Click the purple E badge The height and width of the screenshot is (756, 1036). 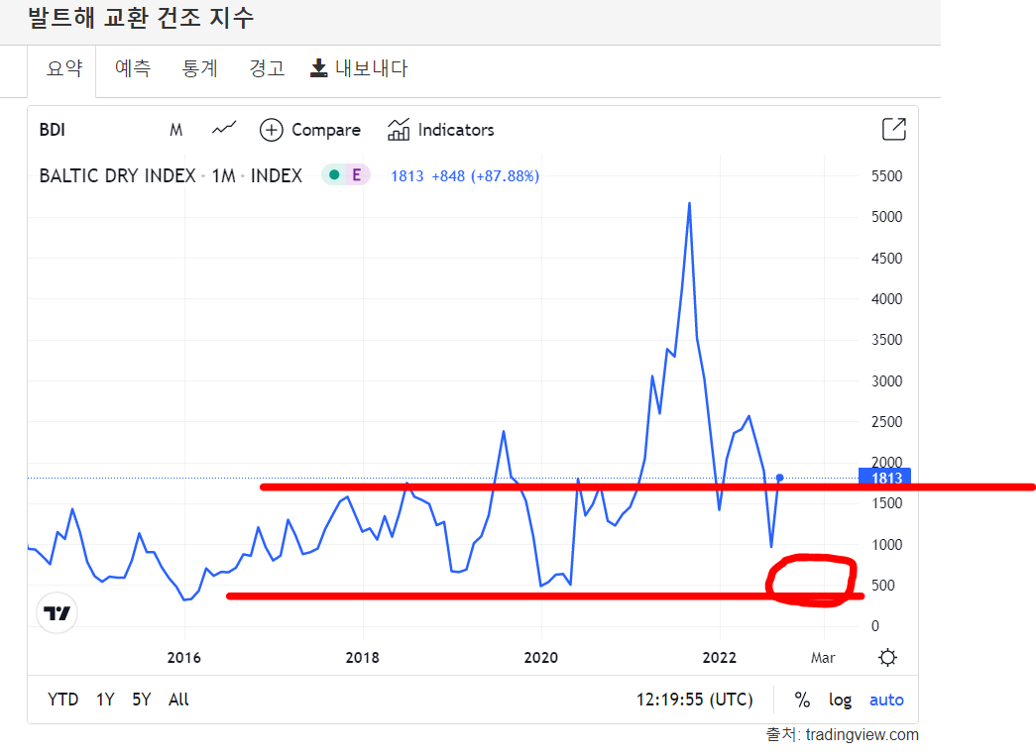coord(356,175)
